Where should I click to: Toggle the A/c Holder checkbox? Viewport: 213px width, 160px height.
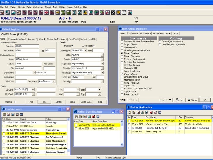[x=93, y=46]
